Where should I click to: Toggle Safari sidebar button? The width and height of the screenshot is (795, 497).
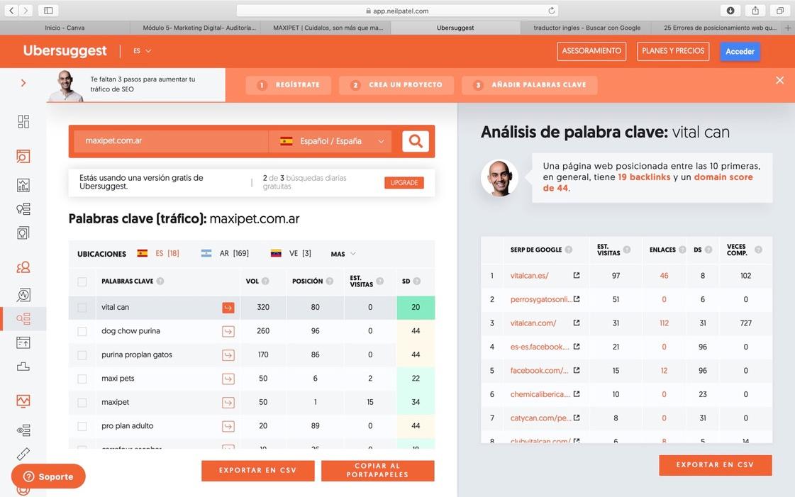[49, 10]
